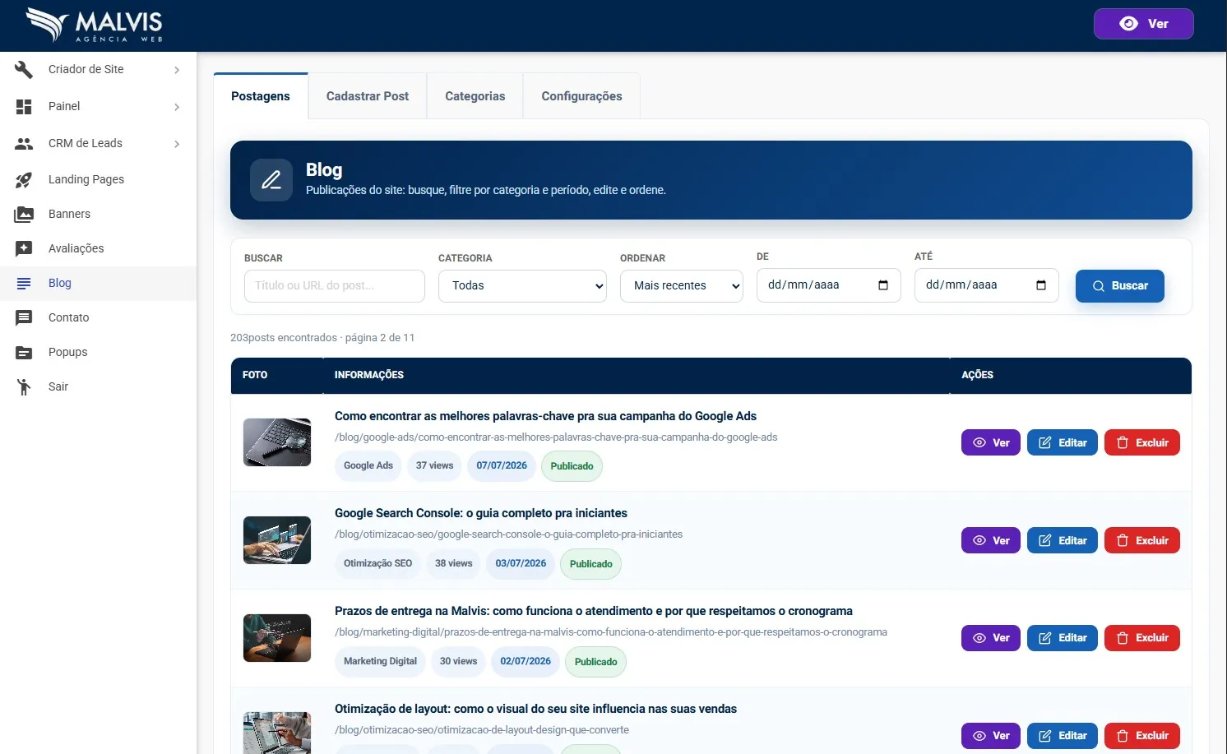The height and width of the screenshot is (754, 1227).
Task: Click the pencil icon in Blog banner
Action: click(x=271, y=180)
